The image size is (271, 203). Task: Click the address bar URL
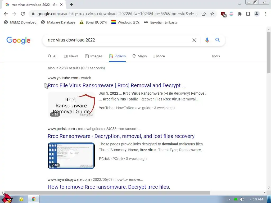click(118, 14)
